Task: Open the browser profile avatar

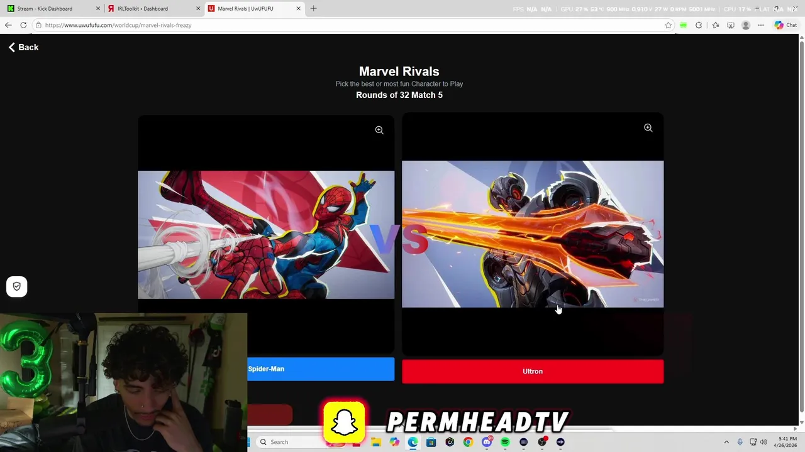Action: tap(746, 25)
